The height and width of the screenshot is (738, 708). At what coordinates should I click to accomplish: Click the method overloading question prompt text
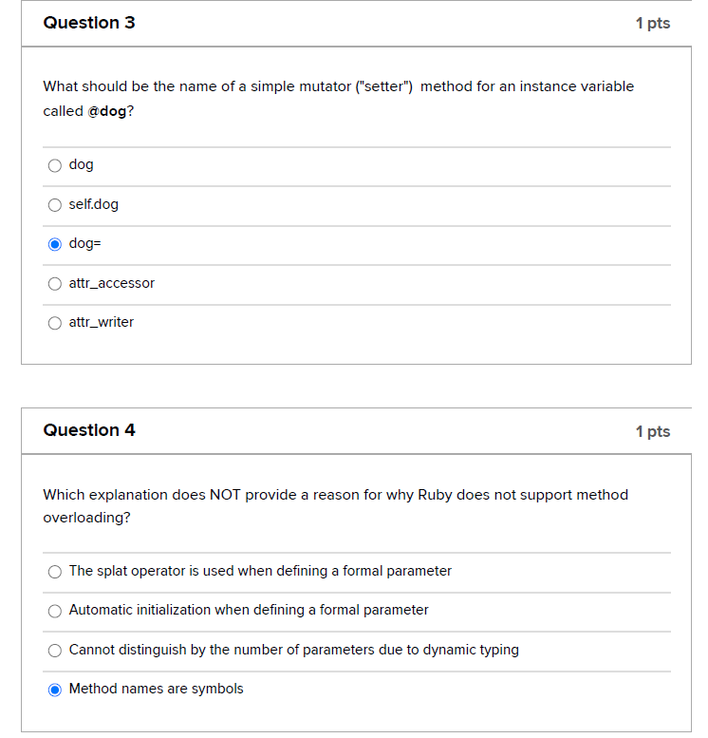tap(335, 495)
